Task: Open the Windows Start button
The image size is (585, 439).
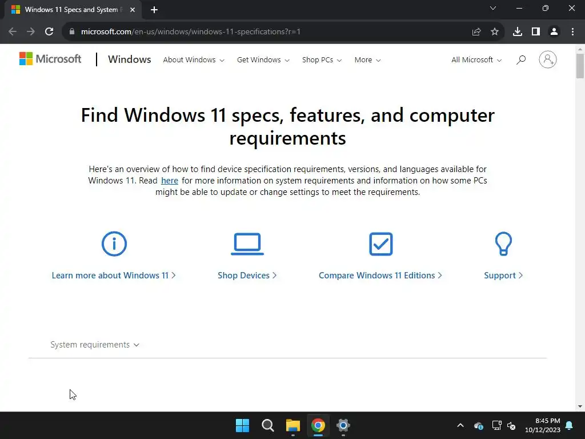Action: [242, 425]
